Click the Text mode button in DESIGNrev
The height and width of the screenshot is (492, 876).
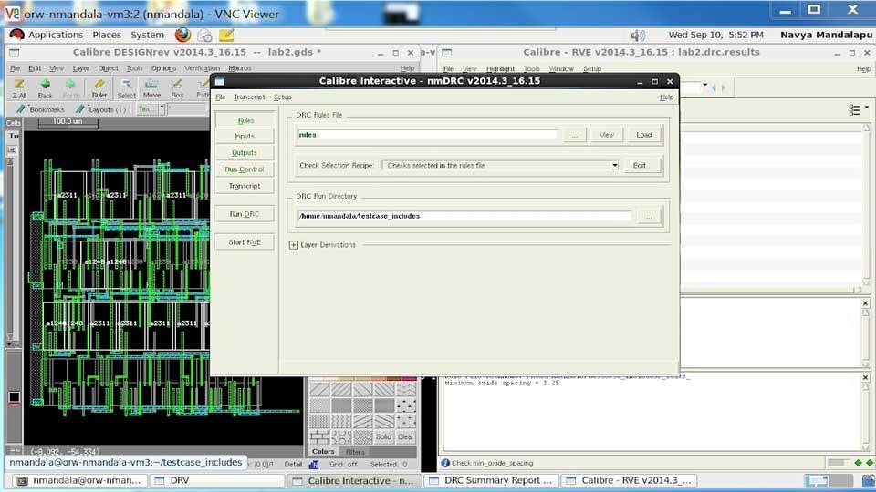click(x=146, y=109)
